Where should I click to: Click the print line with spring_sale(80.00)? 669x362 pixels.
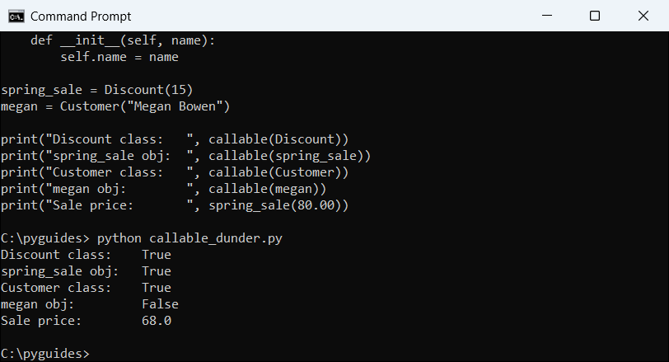click(x=175, y=206)
